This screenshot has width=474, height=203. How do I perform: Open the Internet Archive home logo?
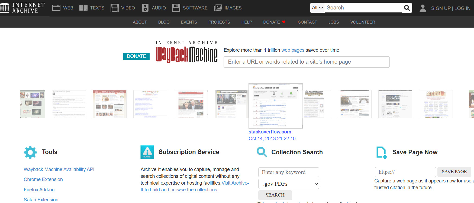(22, 8)
